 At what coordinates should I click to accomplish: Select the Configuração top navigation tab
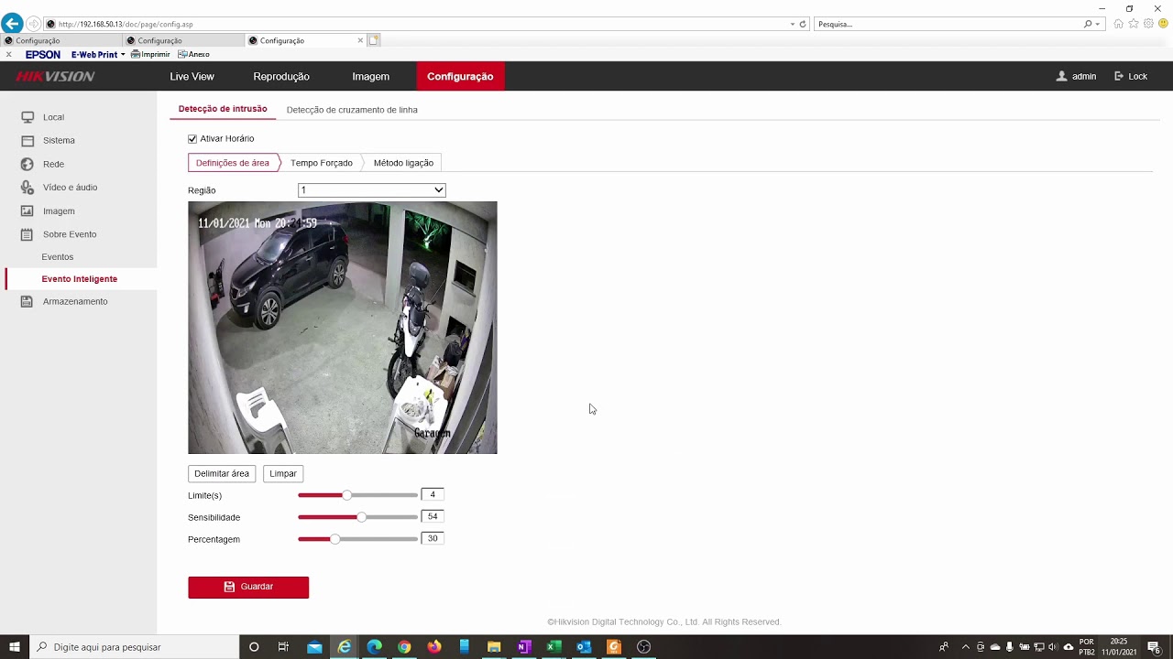[x=460, y=77]
